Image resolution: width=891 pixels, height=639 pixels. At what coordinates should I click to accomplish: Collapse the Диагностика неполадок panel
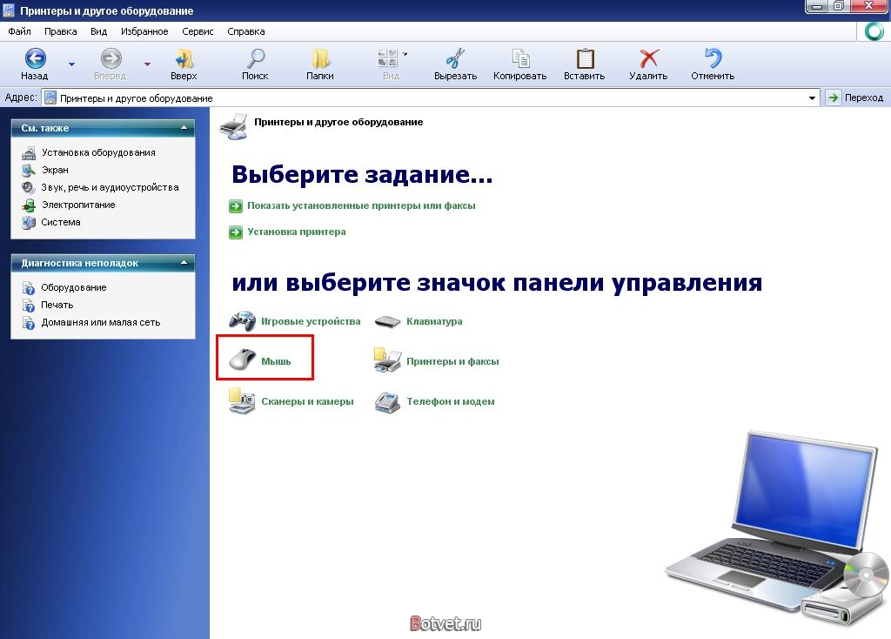184,263
